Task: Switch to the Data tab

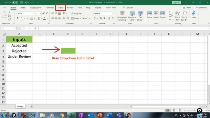Action: tap(60, 8)
